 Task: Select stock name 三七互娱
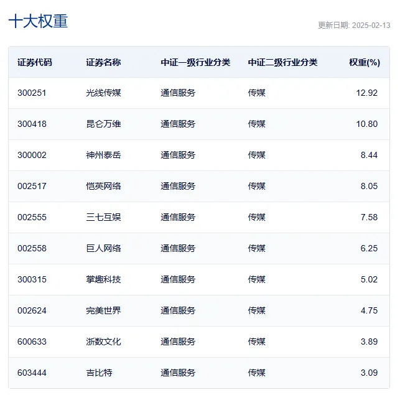click(103, 217)
